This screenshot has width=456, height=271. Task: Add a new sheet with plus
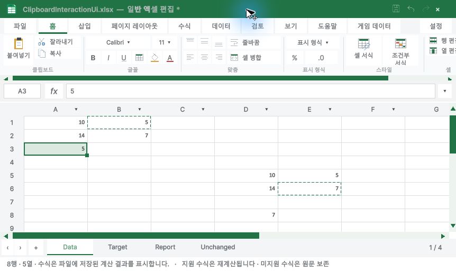tap(36, 248)
